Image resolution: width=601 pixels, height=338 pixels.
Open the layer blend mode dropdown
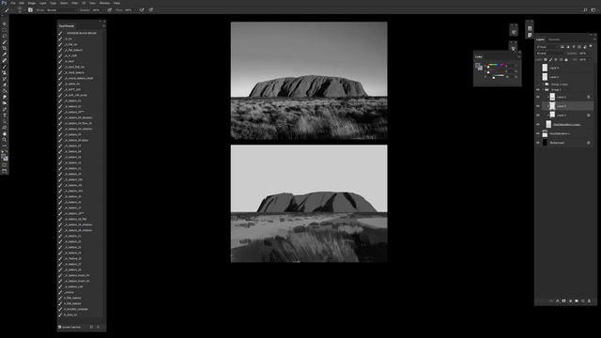[x=551, y=54]
